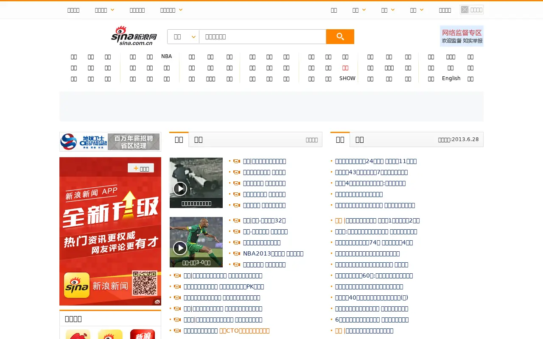This screenshot has width=543, height=339.
Task: Click the Weibo eye icon on the red ad corner
Action: pos(157,302)
